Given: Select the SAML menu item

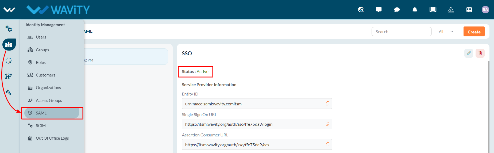Looking at the screenshot, I should click(x=52, y=113).
